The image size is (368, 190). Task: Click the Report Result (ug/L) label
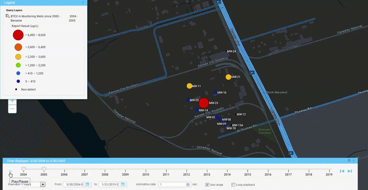(x=25, y=26)
